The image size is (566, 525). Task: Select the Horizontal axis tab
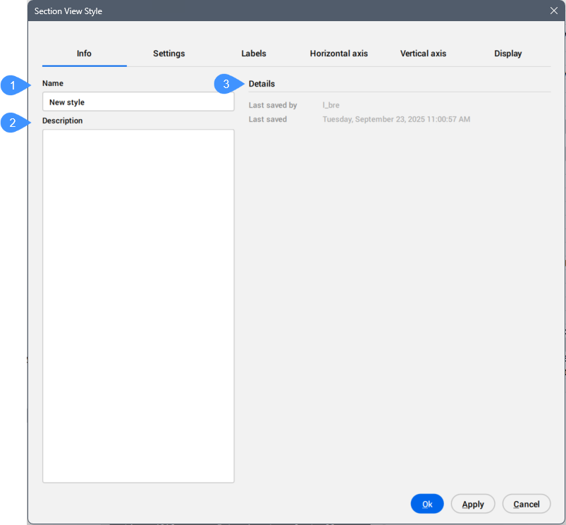click(338, 54)
